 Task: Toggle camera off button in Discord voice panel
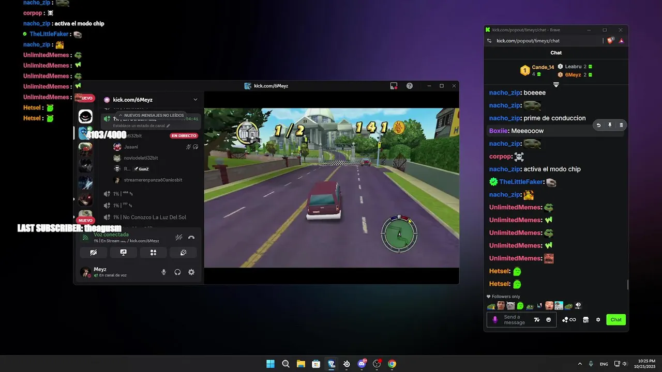[x=93, y=253]
